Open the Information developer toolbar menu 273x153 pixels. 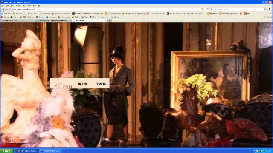(x=52, y=17)
